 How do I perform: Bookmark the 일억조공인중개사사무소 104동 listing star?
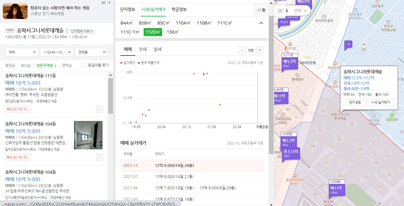tap(99, 157)
